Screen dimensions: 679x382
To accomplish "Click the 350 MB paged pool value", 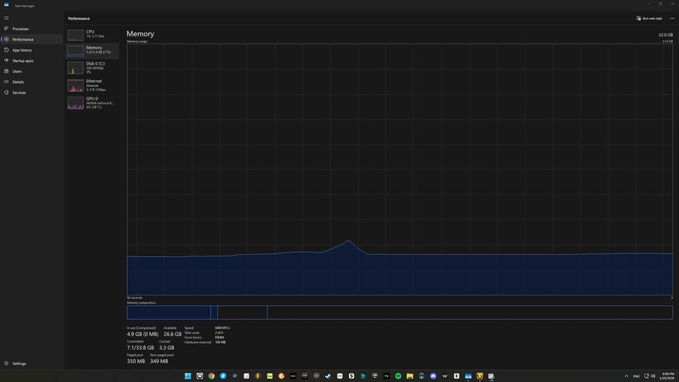I will click(136, 361).
